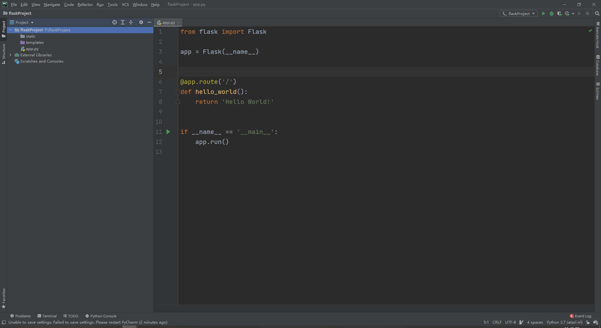This screenshot has height=328, width=601.
Task: Open the Refactor menu
Action: [x=85, y=4]
